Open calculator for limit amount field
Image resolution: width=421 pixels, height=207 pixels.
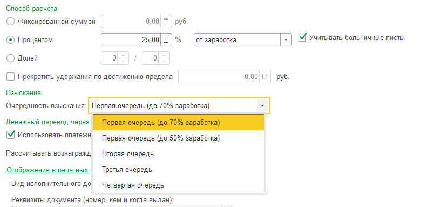pos(264,77)
